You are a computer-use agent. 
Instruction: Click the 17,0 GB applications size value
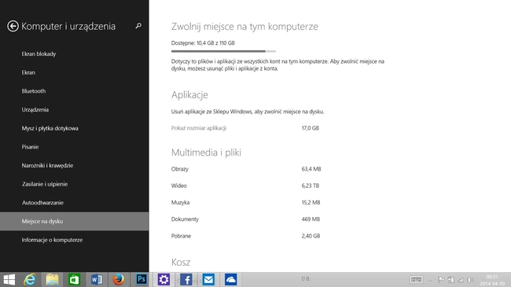tap(311, 128)
